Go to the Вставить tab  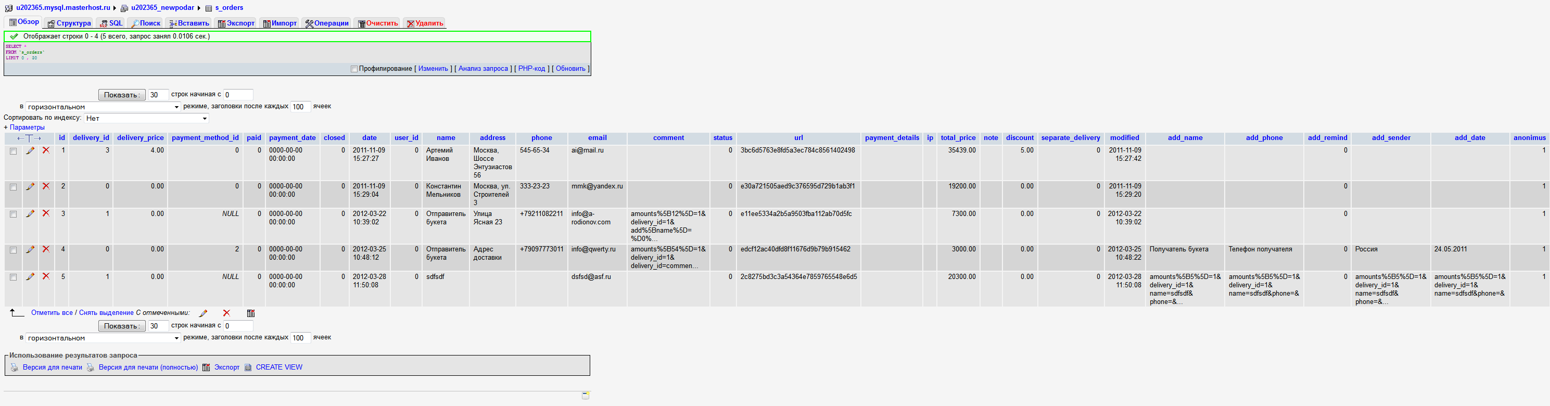189,23
